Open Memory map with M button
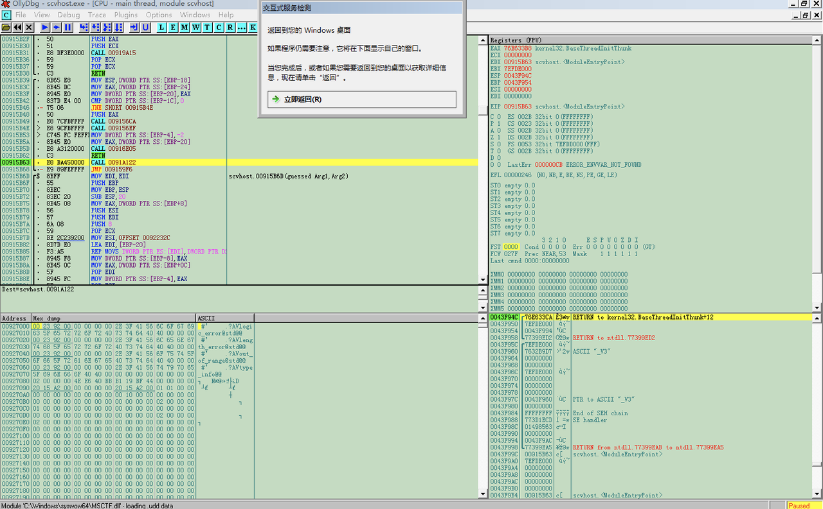This screenshot has height=509, width=823. pos(185,27)
